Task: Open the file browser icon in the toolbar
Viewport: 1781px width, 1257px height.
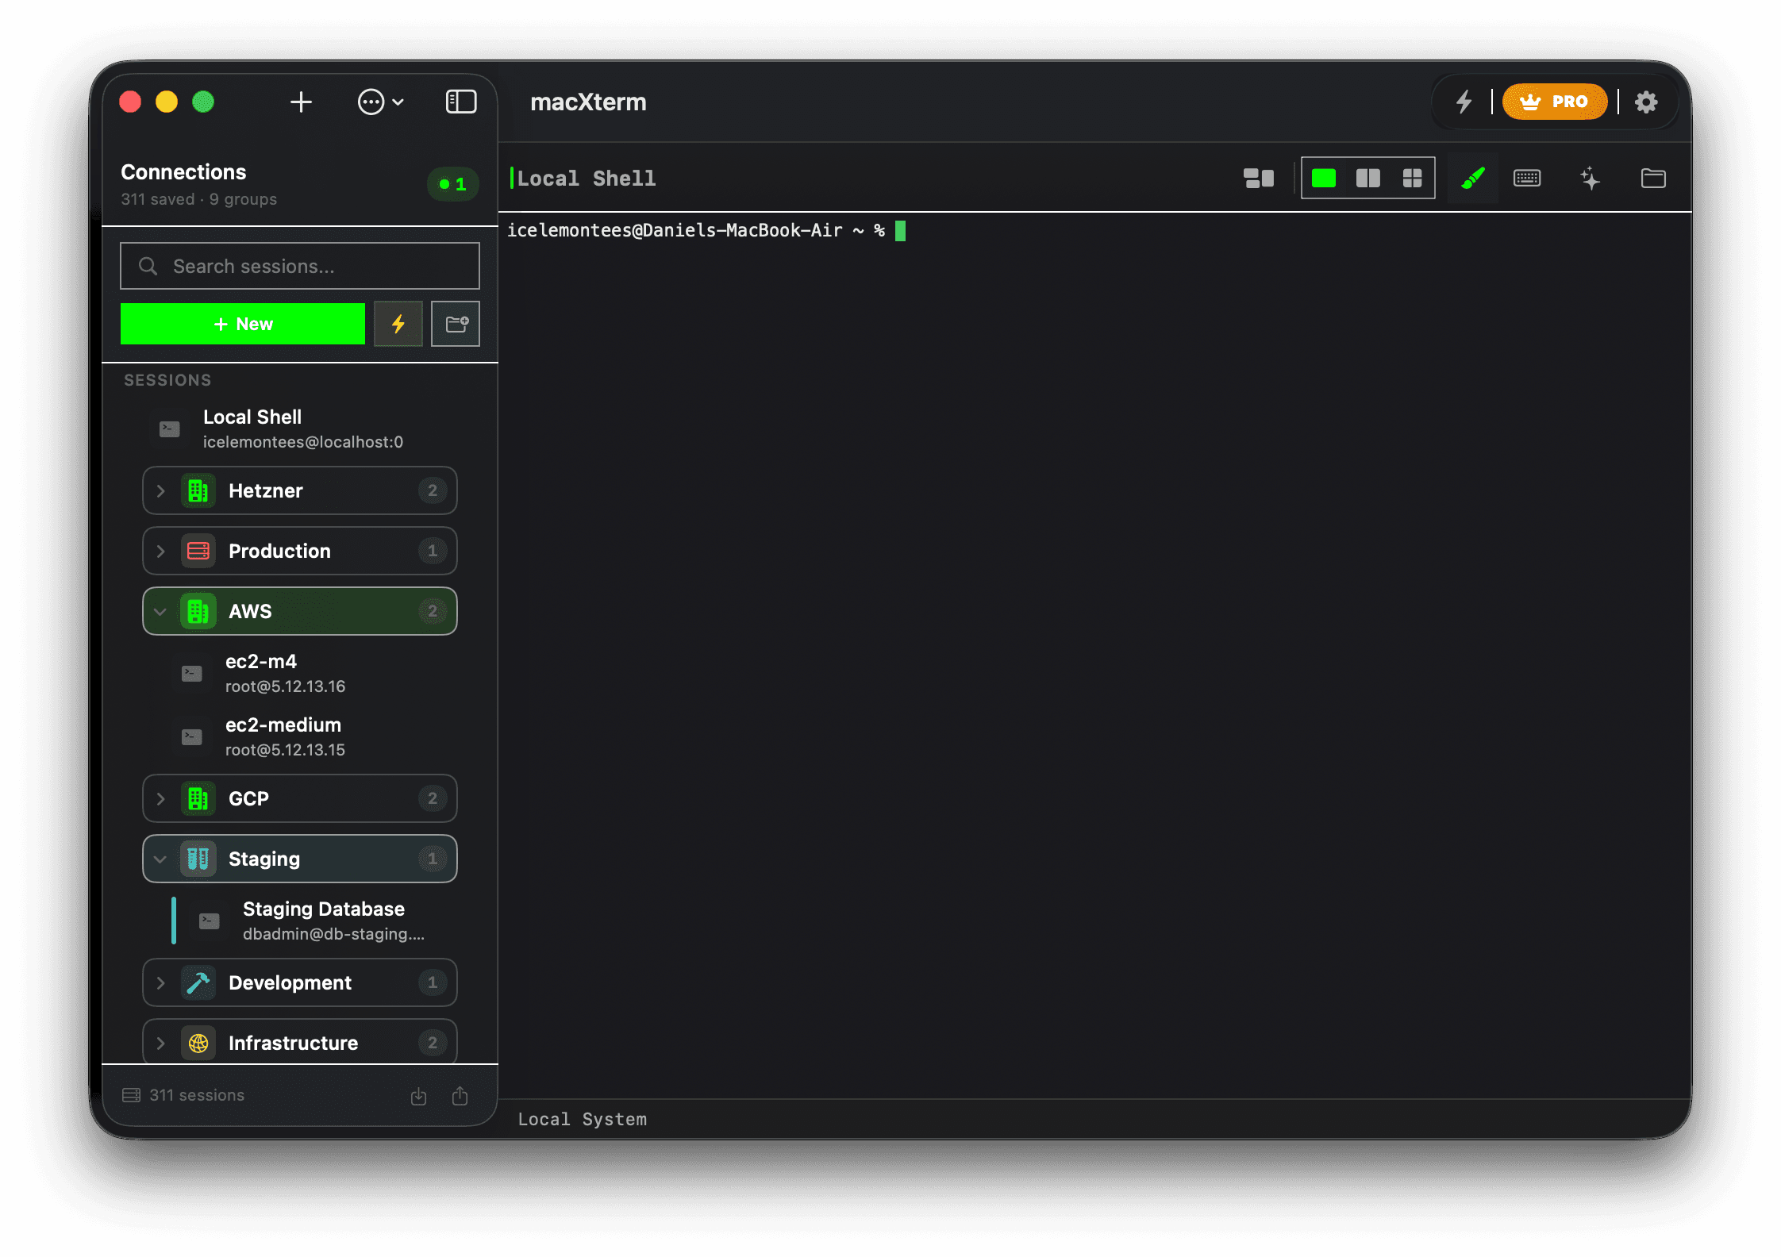Action: pyautogui.click(x=1653, y=178)
